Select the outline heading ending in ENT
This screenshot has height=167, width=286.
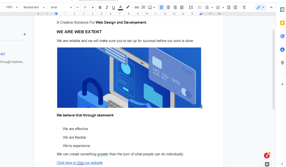[x=3, y=54]
